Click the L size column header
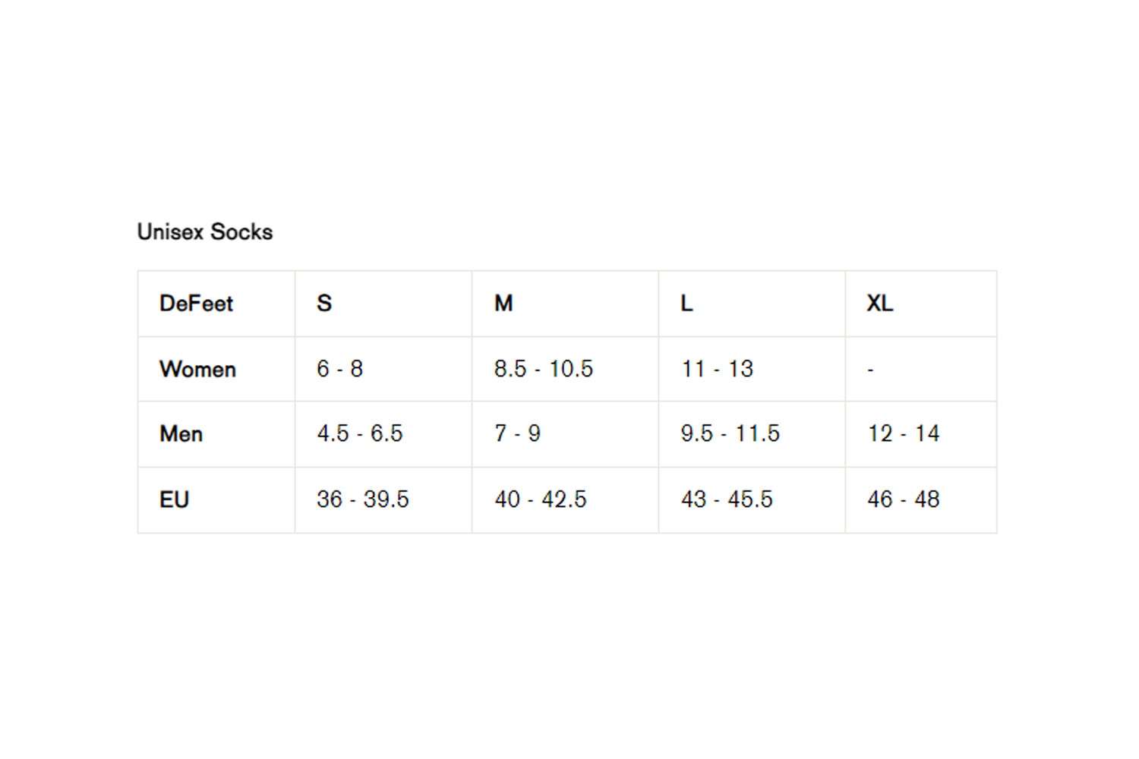The image size is (1139, 759). [686, 304]
